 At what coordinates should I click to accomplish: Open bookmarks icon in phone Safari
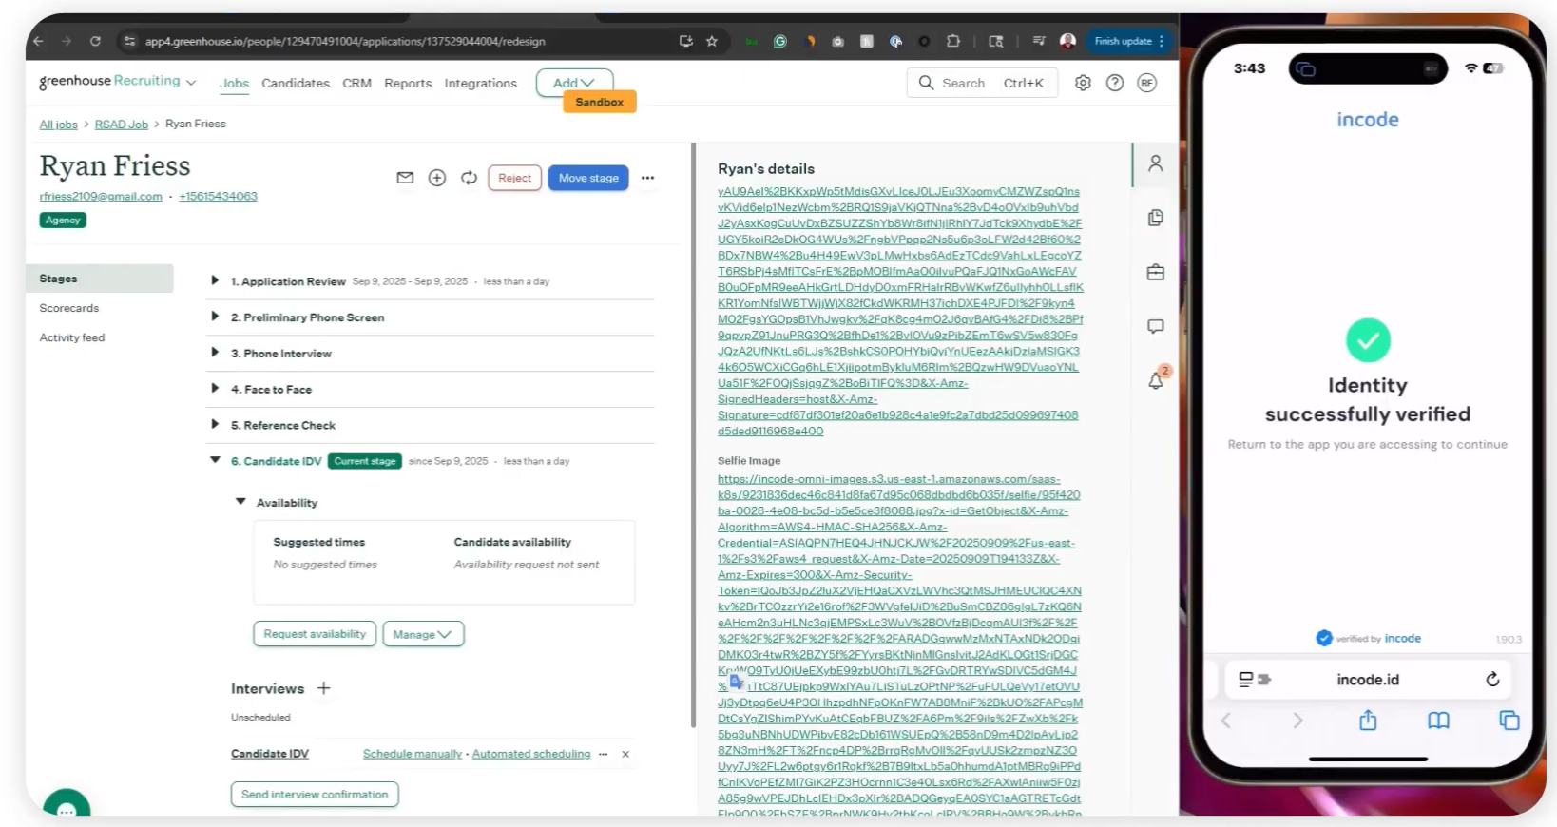[1438, 721]
